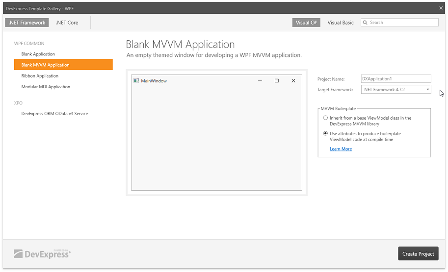Image resolution: width=448 pixels, height=272 pixels.
Task: Close the Template Gallery window
Action: point(441,8)
